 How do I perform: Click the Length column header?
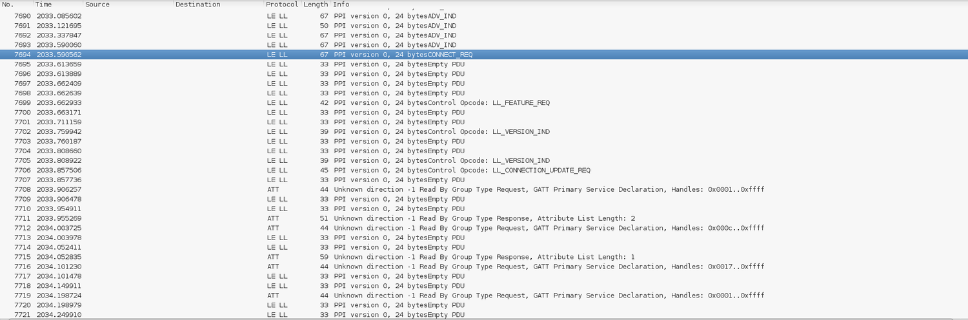click(316, 5)
